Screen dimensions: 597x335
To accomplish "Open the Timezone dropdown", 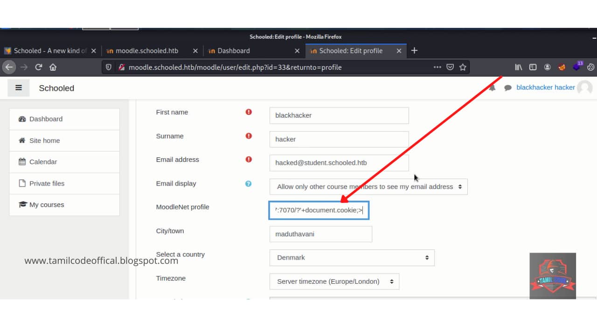I will (334, 281).
